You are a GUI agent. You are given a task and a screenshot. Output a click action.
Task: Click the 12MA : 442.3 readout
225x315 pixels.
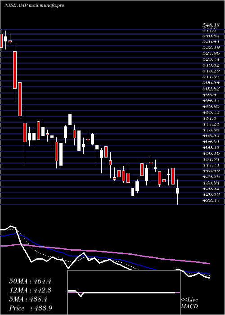30,290
